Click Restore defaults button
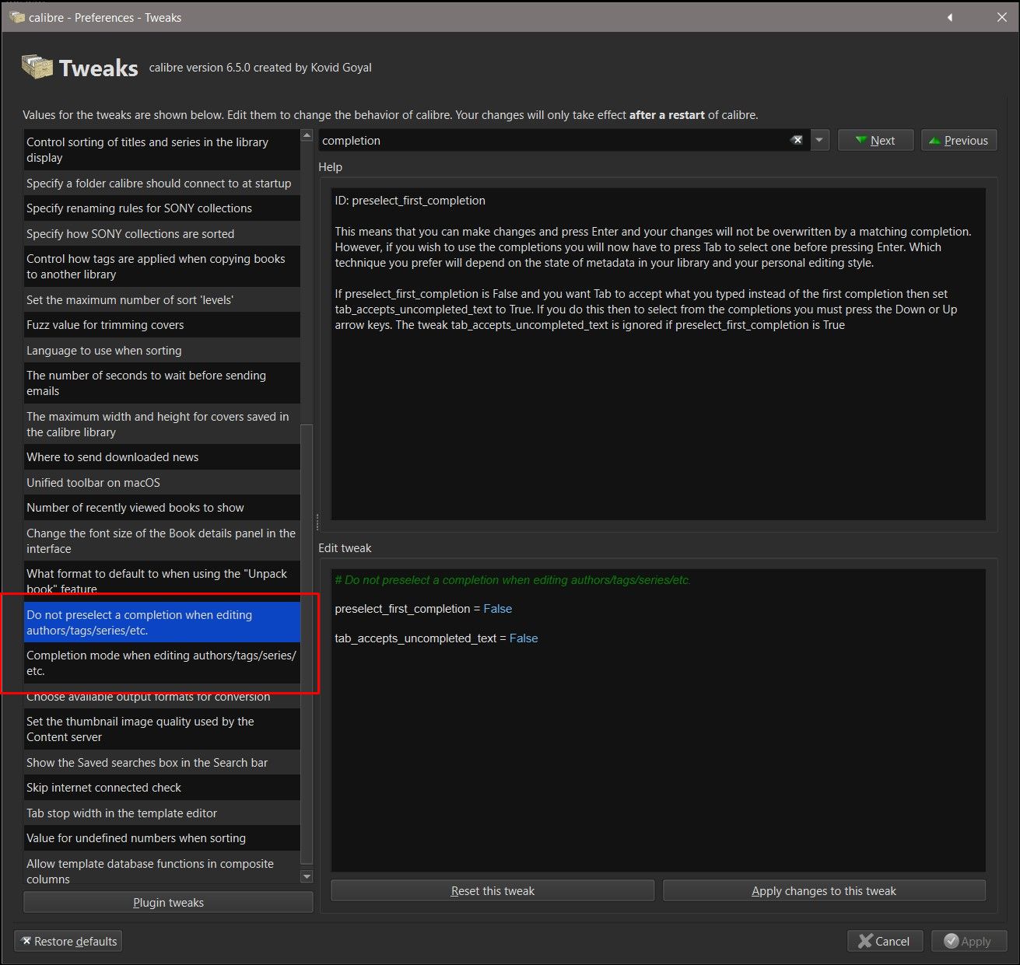1020x965 pixels. pos(68,942)
